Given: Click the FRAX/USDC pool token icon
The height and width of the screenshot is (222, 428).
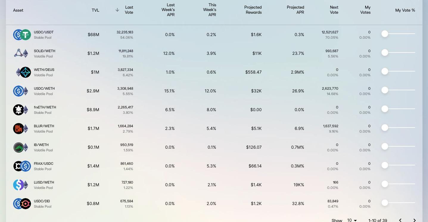Looking at the screenshot, I should pyautogui.click(x=22, y=166).
